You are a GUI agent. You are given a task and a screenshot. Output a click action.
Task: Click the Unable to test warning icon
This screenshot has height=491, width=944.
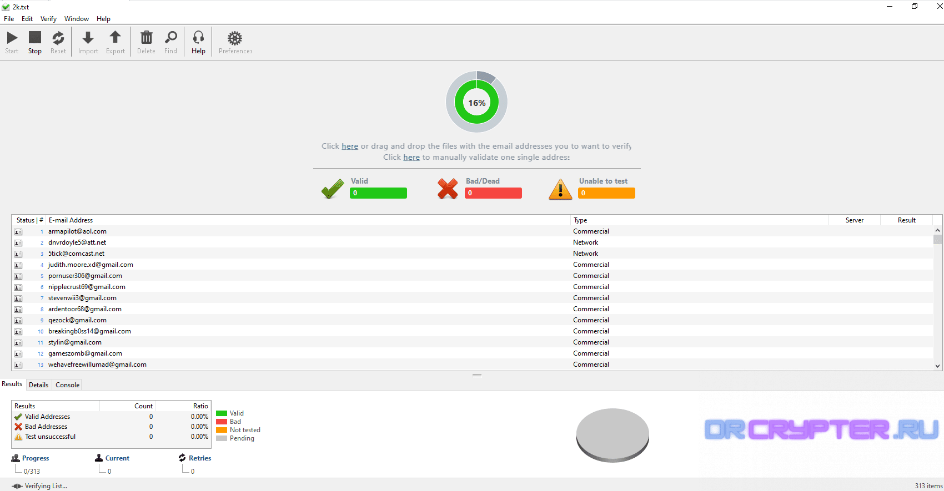pos(560,189)
